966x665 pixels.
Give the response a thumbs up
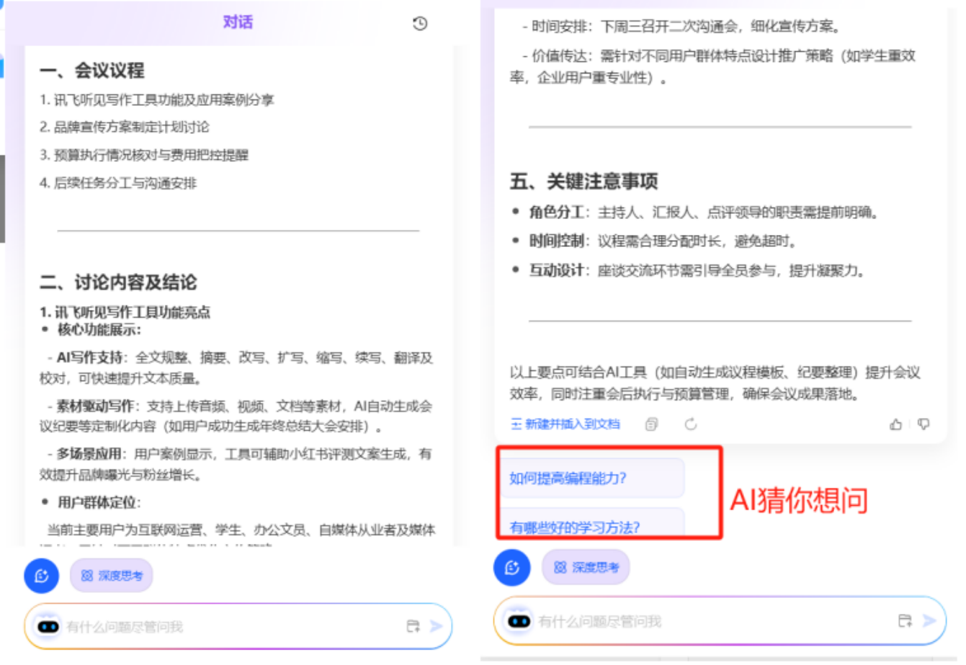point(895,424)
